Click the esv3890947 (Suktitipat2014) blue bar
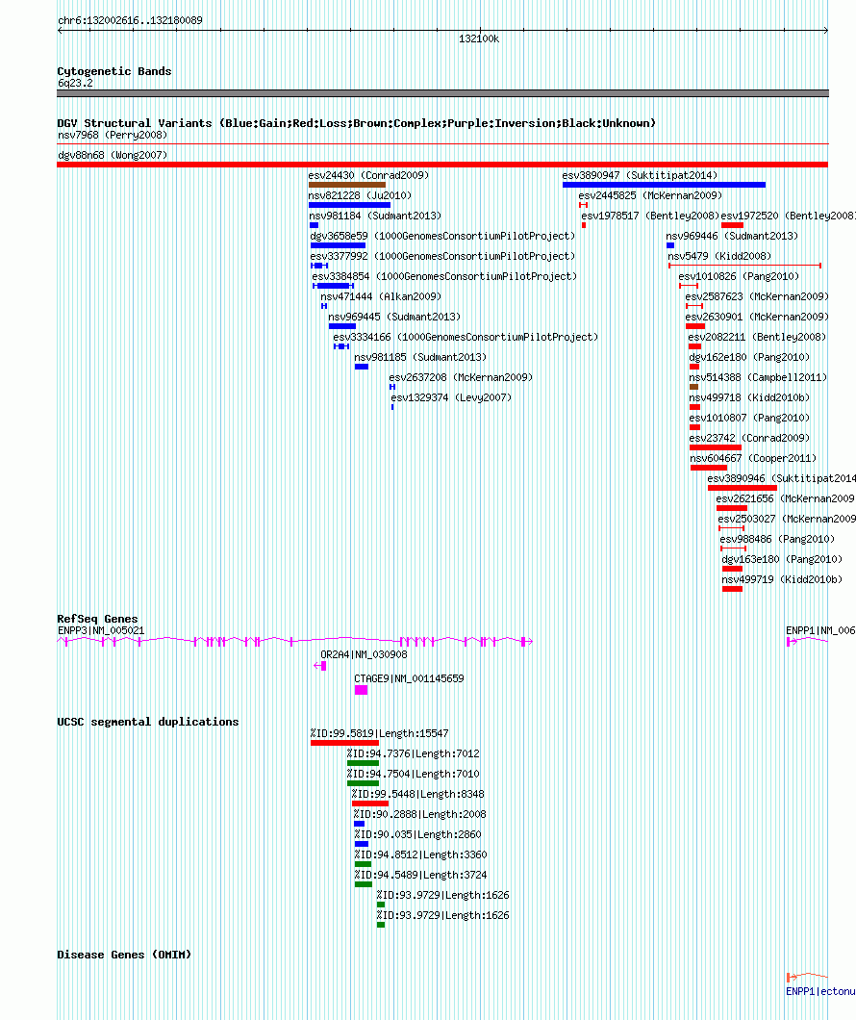 [x=664, y=185]
